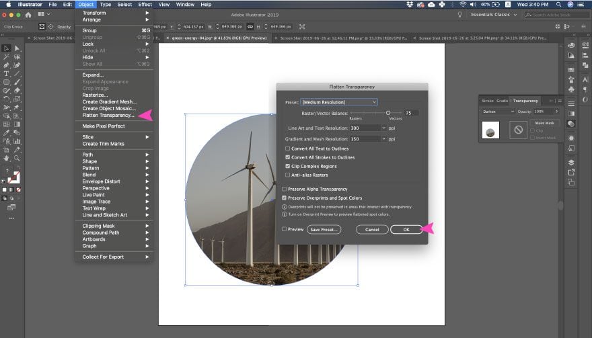Uncheck Clip Complex Regions

point(288,166)
